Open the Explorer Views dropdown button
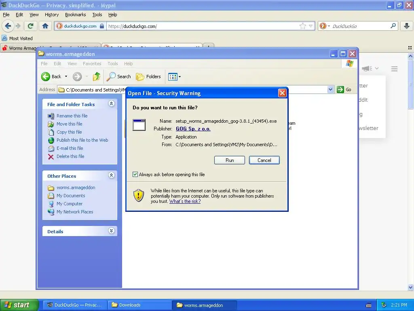 pos(175,77)
